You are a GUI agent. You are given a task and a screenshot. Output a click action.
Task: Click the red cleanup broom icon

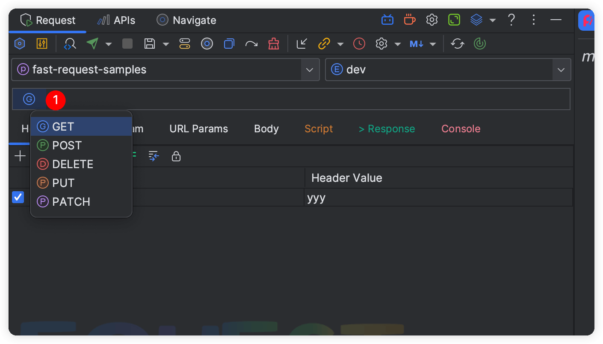[x=273, y=44]
